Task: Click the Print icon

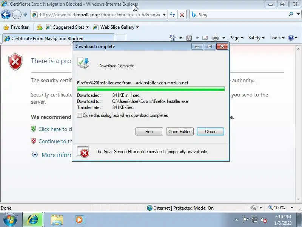Action: (215, 38)
